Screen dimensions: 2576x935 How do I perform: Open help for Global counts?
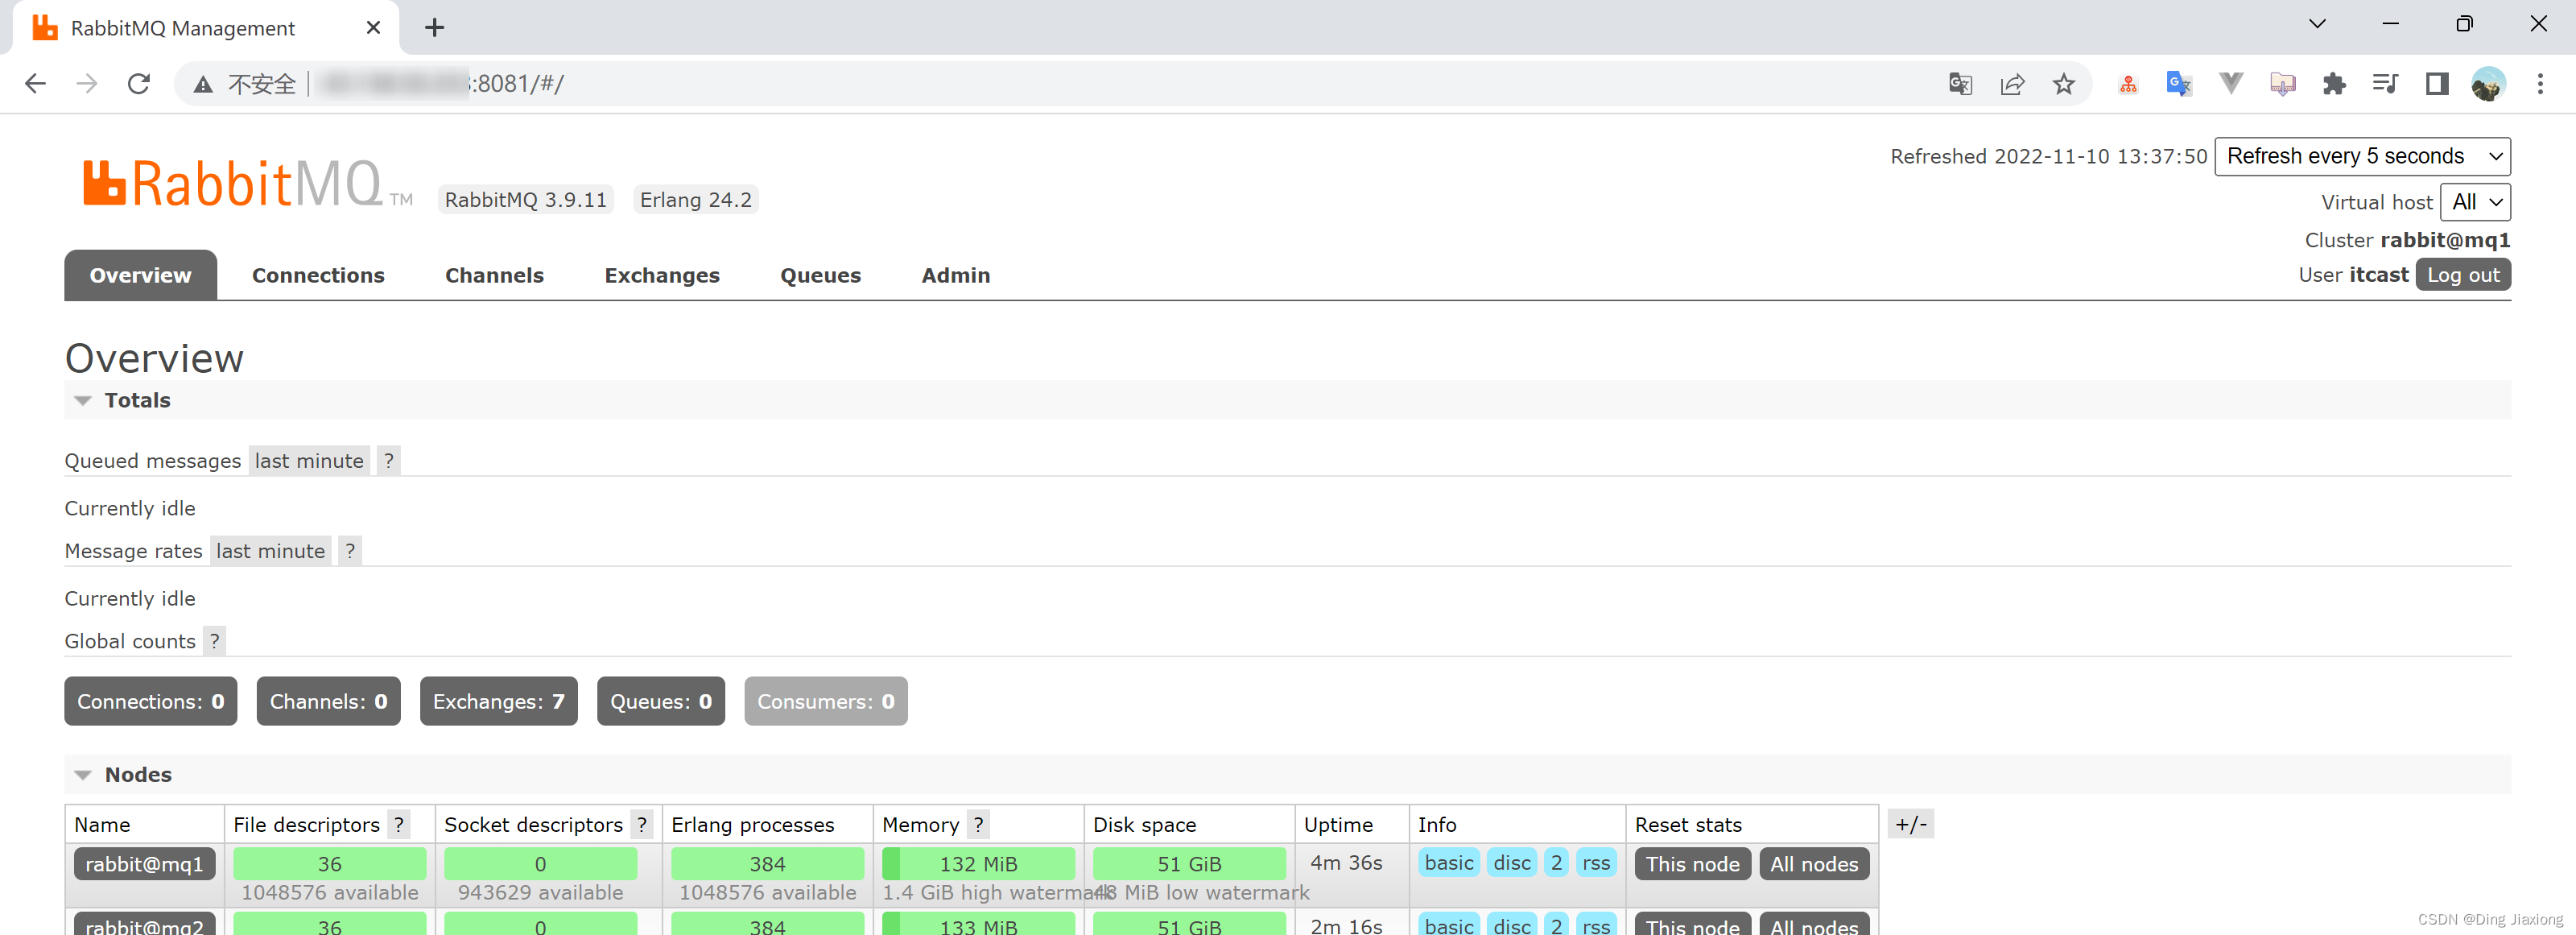coord(214,641)
